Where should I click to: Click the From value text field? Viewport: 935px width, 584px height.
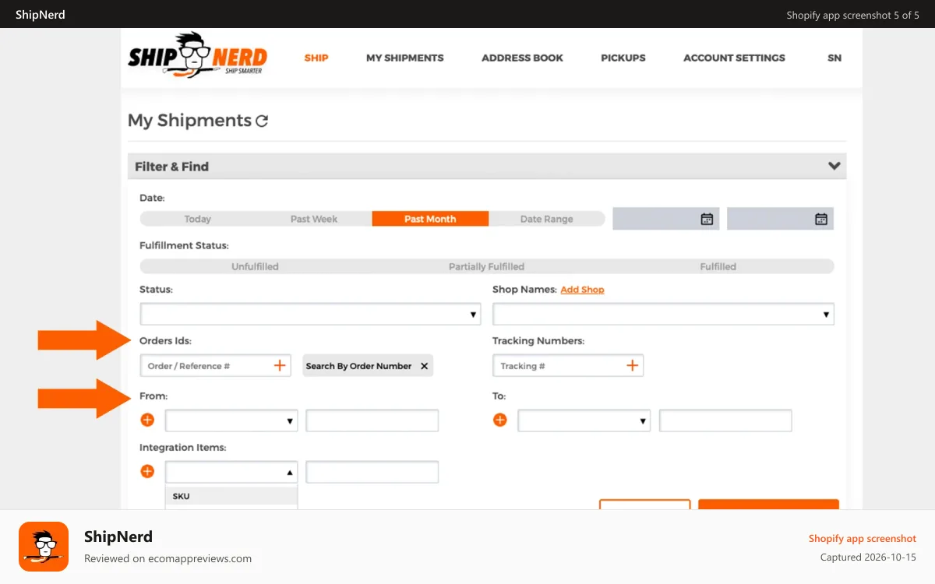click(372, 420)
